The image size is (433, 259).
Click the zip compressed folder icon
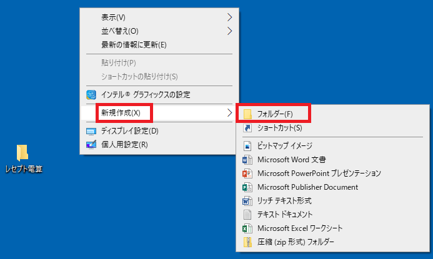coord(247,242)
